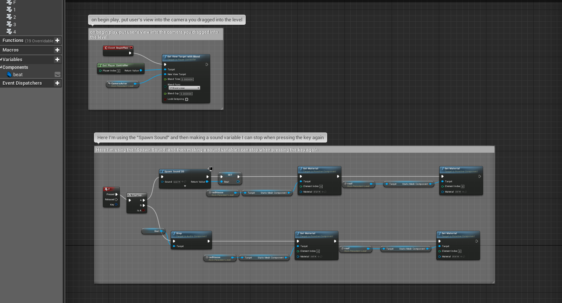Click the beat component's sound wave icon

pyautogui.click(x=9, y=74)
